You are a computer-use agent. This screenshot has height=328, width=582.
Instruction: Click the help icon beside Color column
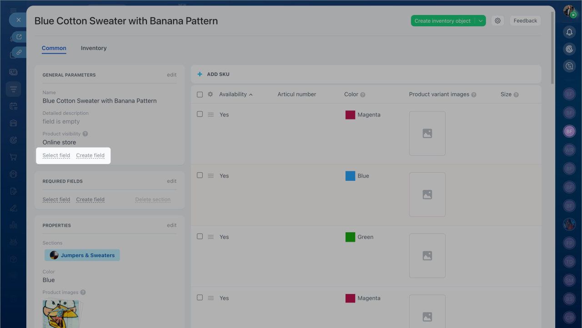(363, 95)
